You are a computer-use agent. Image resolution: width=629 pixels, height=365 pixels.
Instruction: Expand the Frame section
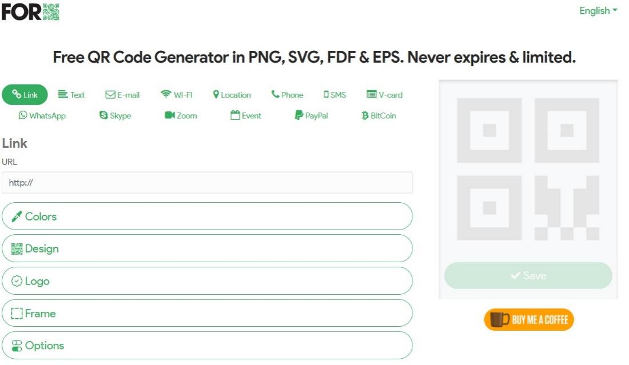tap(207, 313)
